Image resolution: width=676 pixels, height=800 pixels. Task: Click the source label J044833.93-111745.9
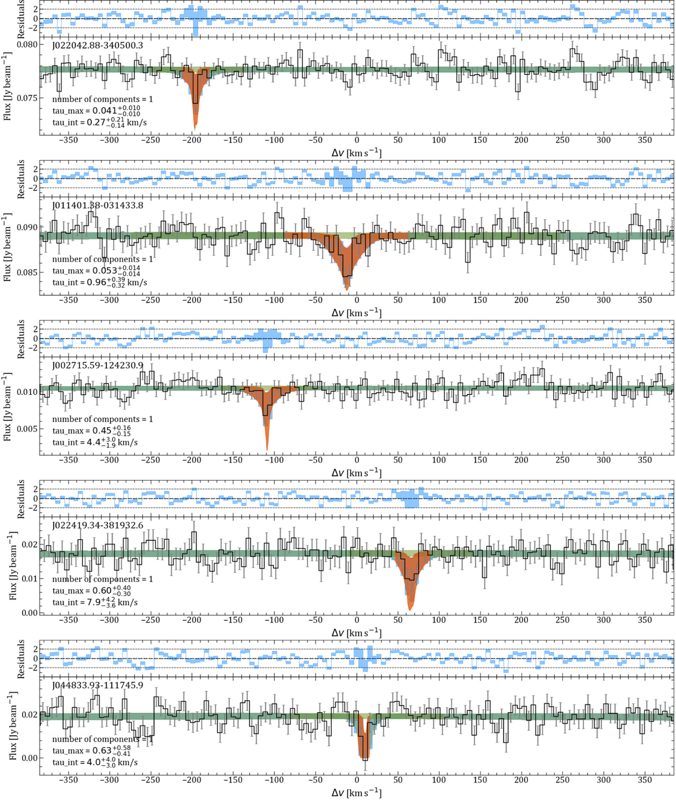point(97,686)
